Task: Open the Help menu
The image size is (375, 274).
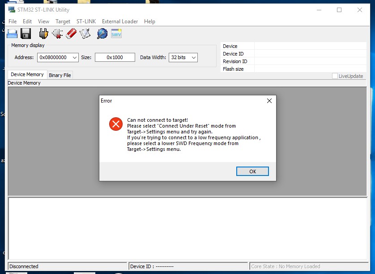Action: coord(149,21)
